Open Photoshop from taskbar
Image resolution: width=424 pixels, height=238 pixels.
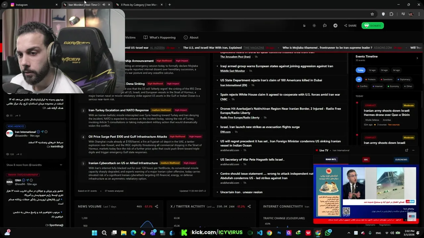[x=279, y=233]
